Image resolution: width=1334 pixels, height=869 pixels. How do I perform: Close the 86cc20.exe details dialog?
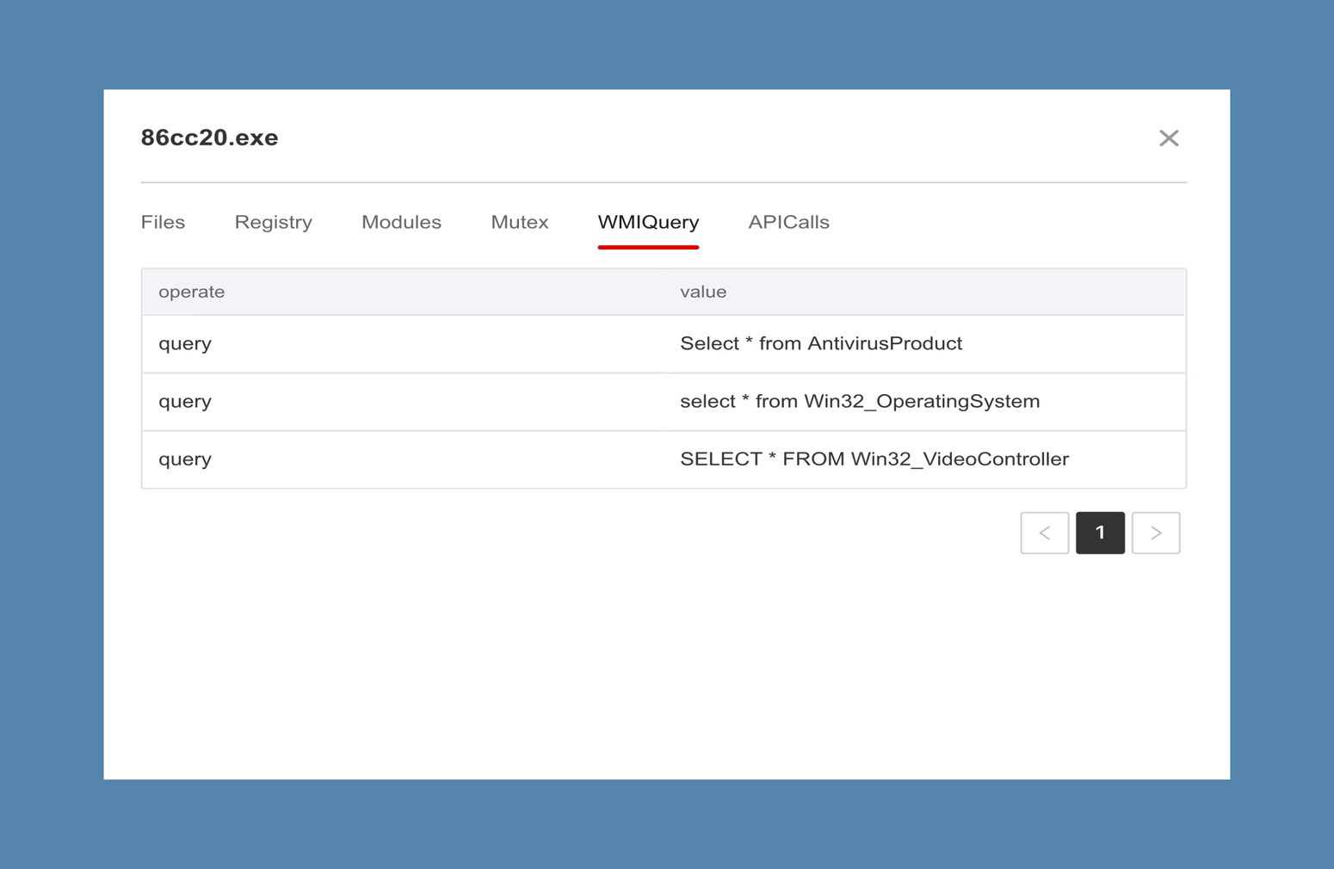coord(1168,139)
